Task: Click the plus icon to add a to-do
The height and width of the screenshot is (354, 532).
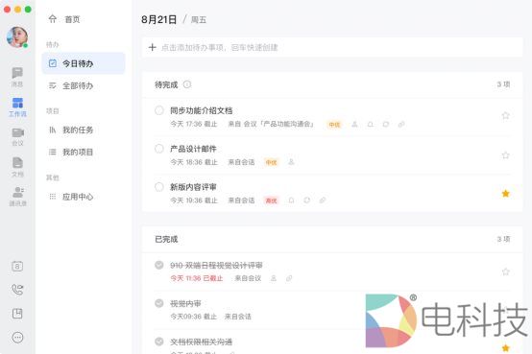Action: click(x=153, y=47)
